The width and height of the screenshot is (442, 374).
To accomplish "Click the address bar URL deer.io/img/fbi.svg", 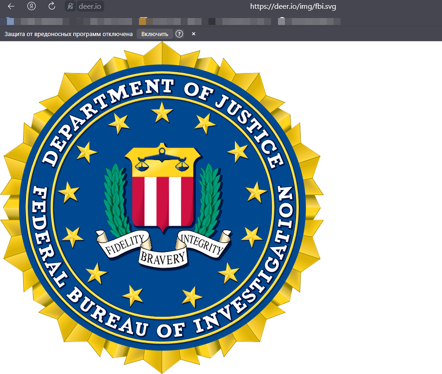I will tap(293, 6).
